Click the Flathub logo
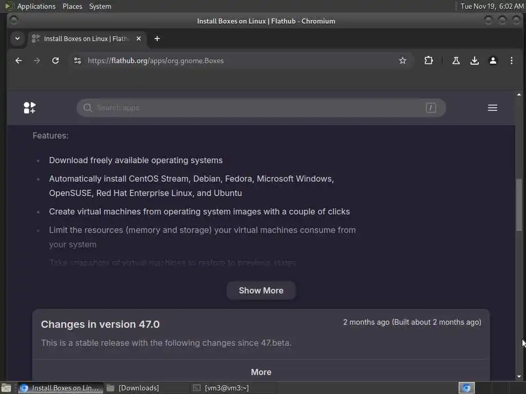This screenshot has height=394, width=526. click(29, 108)
